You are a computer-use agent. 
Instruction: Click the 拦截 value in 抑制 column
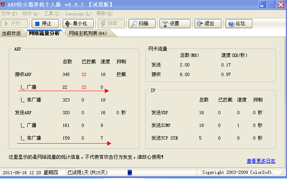[x=121, y=74]
